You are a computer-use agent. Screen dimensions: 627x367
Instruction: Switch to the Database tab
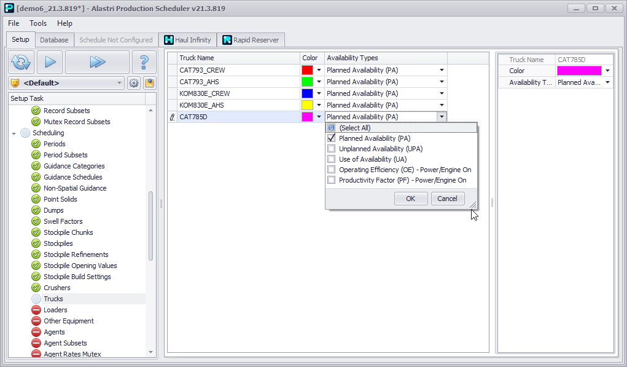click(54, 40)
